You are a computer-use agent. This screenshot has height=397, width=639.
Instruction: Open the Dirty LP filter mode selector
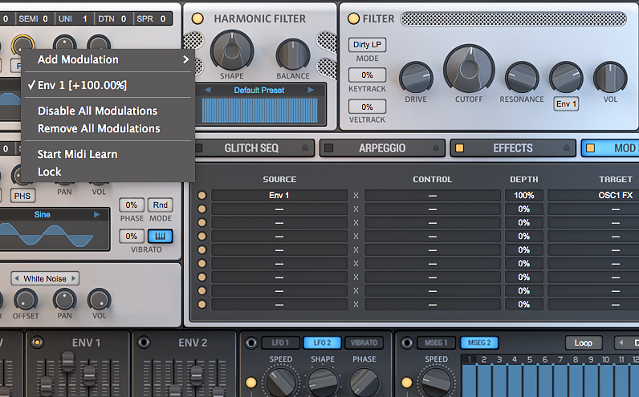click(x=367, y=44)
